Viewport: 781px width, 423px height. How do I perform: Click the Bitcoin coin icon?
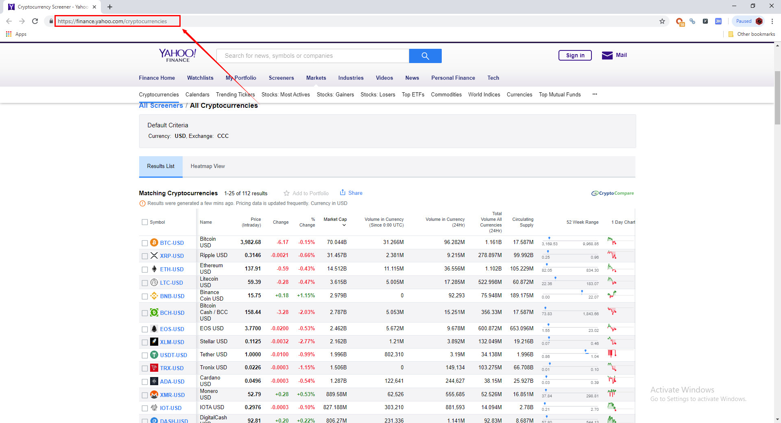[154, 242]
